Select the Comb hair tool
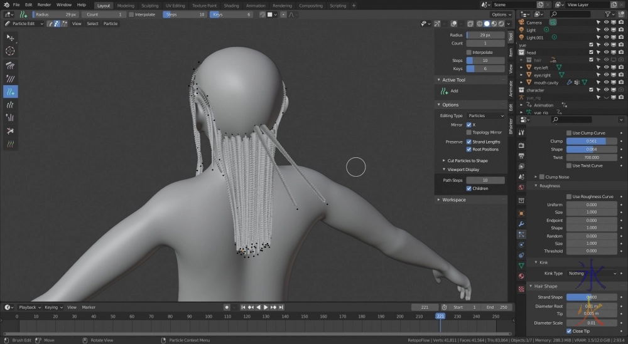The height and width of the screenshot is (344, 628). [x=10, y=66]
